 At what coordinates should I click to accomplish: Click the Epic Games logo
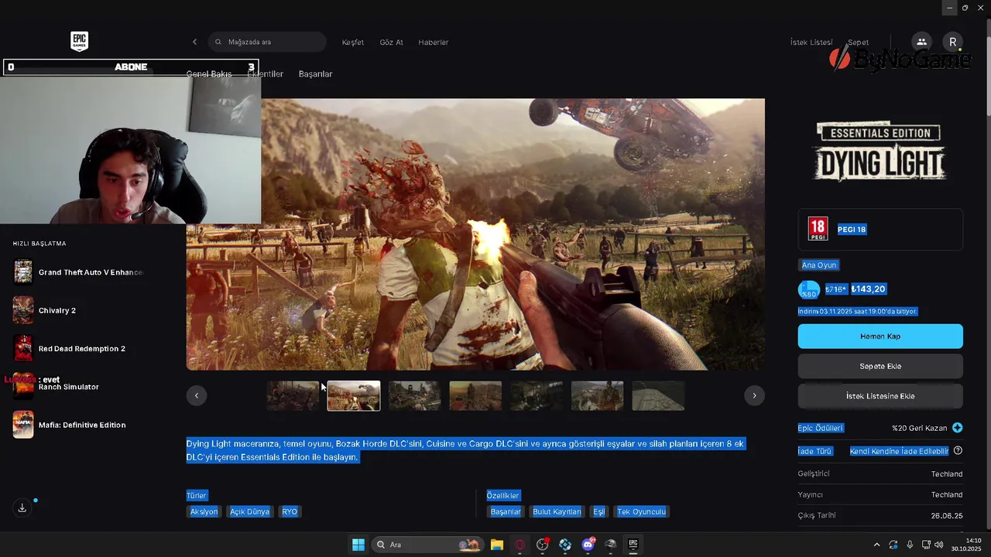(x=79, y=41)
